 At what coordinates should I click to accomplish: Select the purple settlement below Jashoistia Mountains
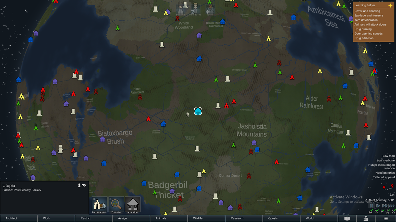click(x=254, y=143)
